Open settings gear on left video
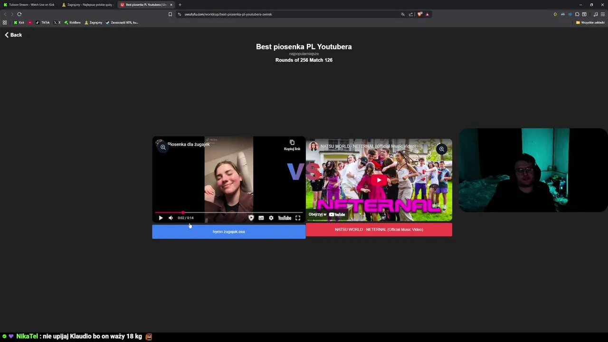 271,218
